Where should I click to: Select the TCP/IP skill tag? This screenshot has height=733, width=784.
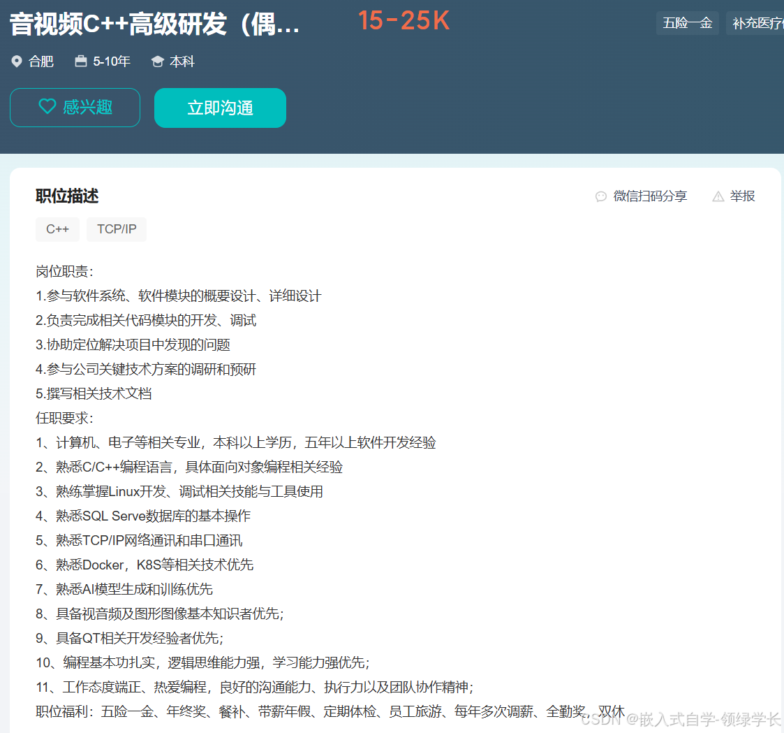pos(117,229)
